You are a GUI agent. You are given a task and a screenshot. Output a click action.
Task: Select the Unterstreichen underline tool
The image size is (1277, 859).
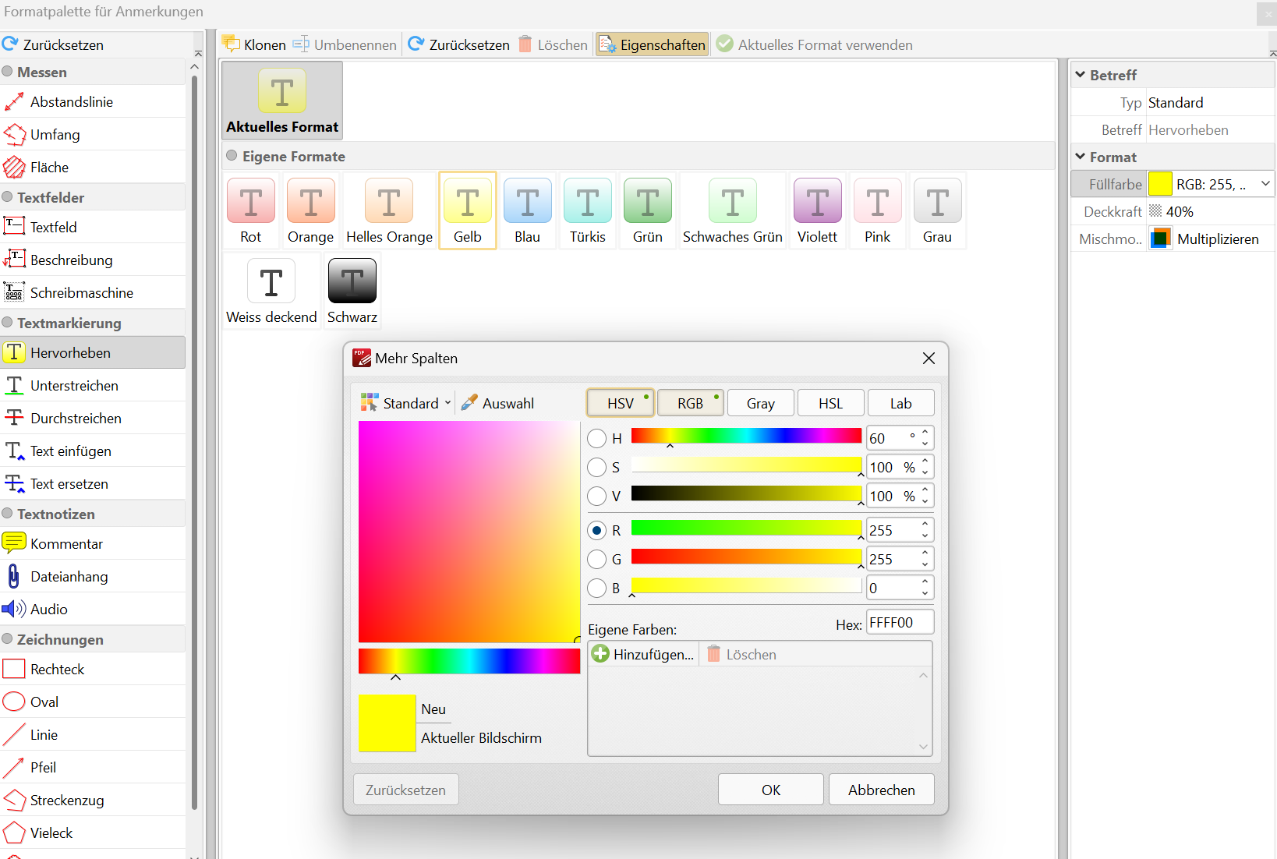pos(93,386)
